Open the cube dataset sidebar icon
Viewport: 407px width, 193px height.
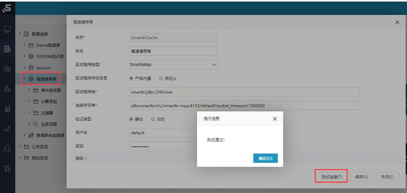pos(7,69)
